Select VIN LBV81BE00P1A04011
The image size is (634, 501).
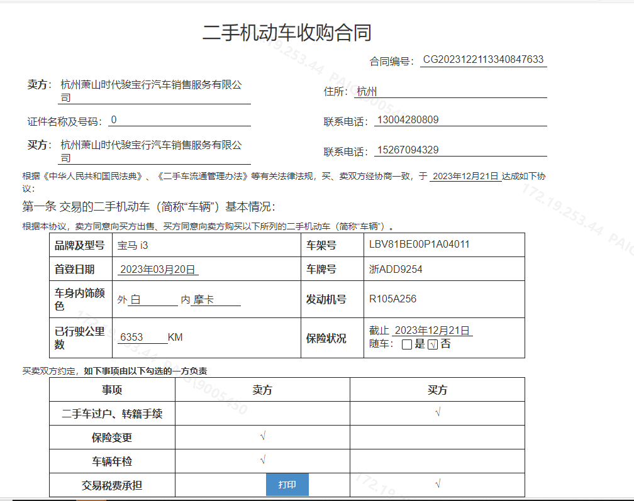point(420,245)
